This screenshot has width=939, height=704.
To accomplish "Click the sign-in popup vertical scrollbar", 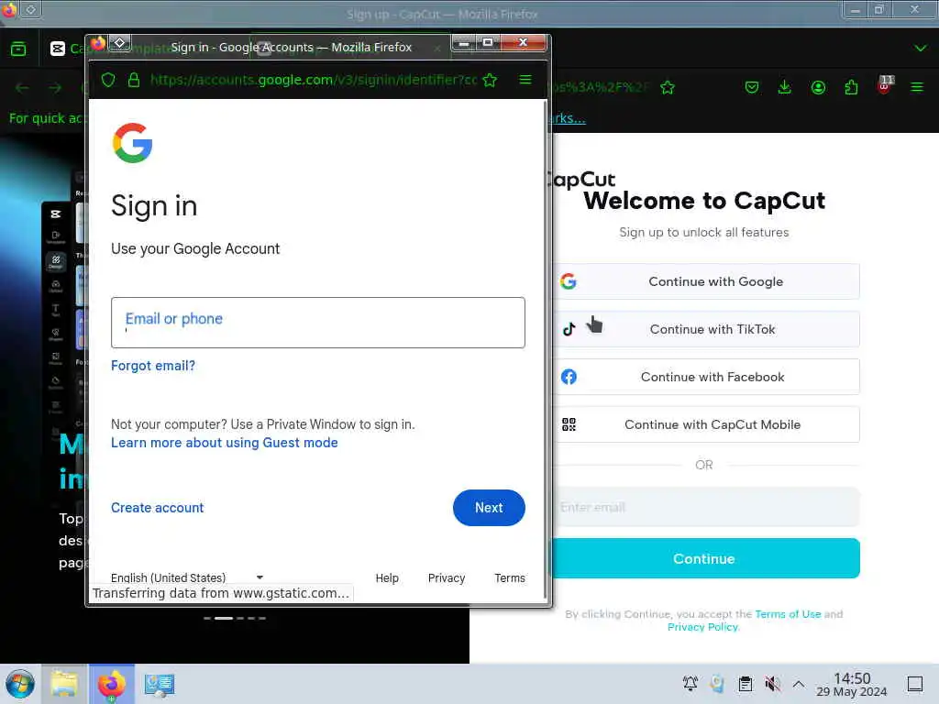I will pyautogui.click(x=545, y=347).
